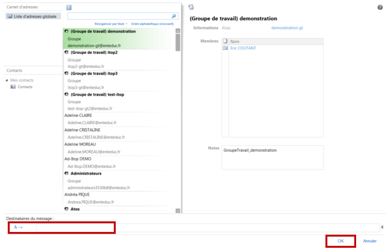This screenshot has width=386, height=249.
Task: Select the (Groupe de travail) test-itop entry
Action: click(98, 94)
